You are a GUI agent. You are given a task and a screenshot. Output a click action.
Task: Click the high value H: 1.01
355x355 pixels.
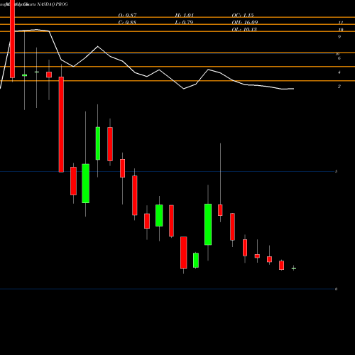(x=185, y=16)
